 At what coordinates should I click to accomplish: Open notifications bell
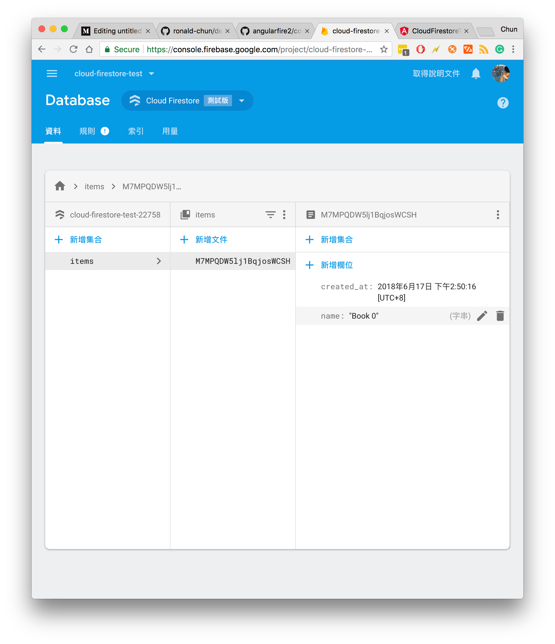475,74
